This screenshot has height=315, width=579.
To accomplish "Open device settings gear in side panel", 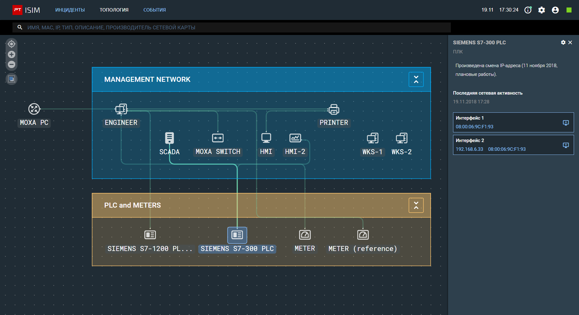I will click(x=563, y=42).
